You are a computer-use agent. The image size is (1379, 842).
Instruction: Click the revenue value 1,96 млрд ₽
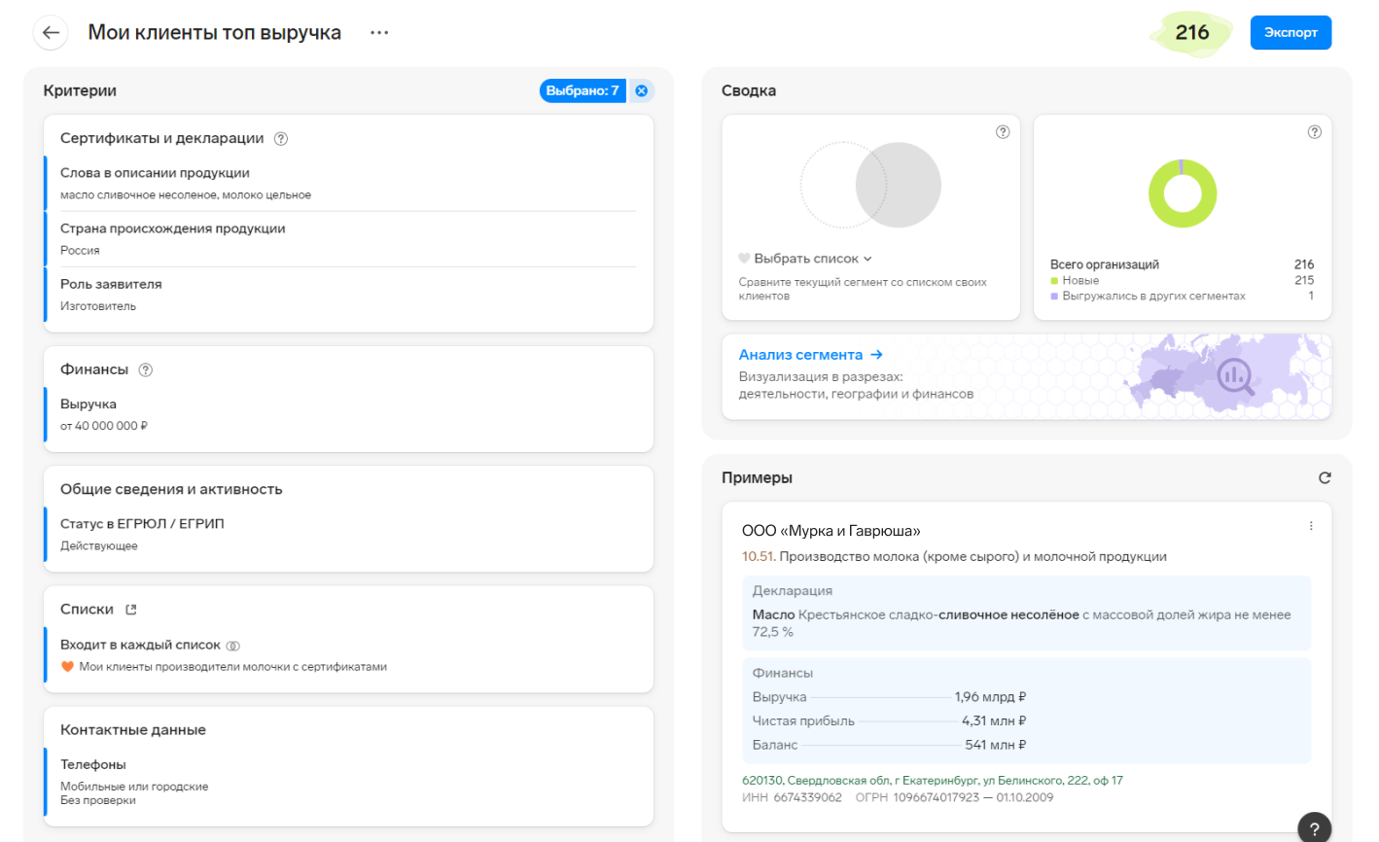990,697
